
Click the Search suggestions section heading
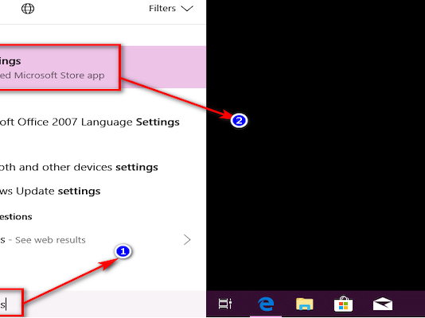pyautogui.click(x=16, y=216)
